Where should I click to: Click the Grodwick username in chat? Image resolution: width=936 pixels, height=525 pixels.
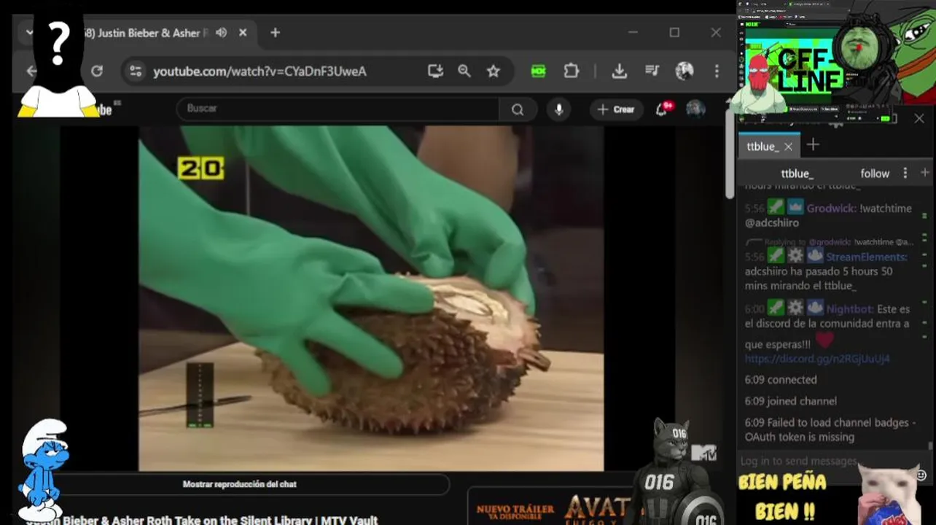[x=831, y=209]
